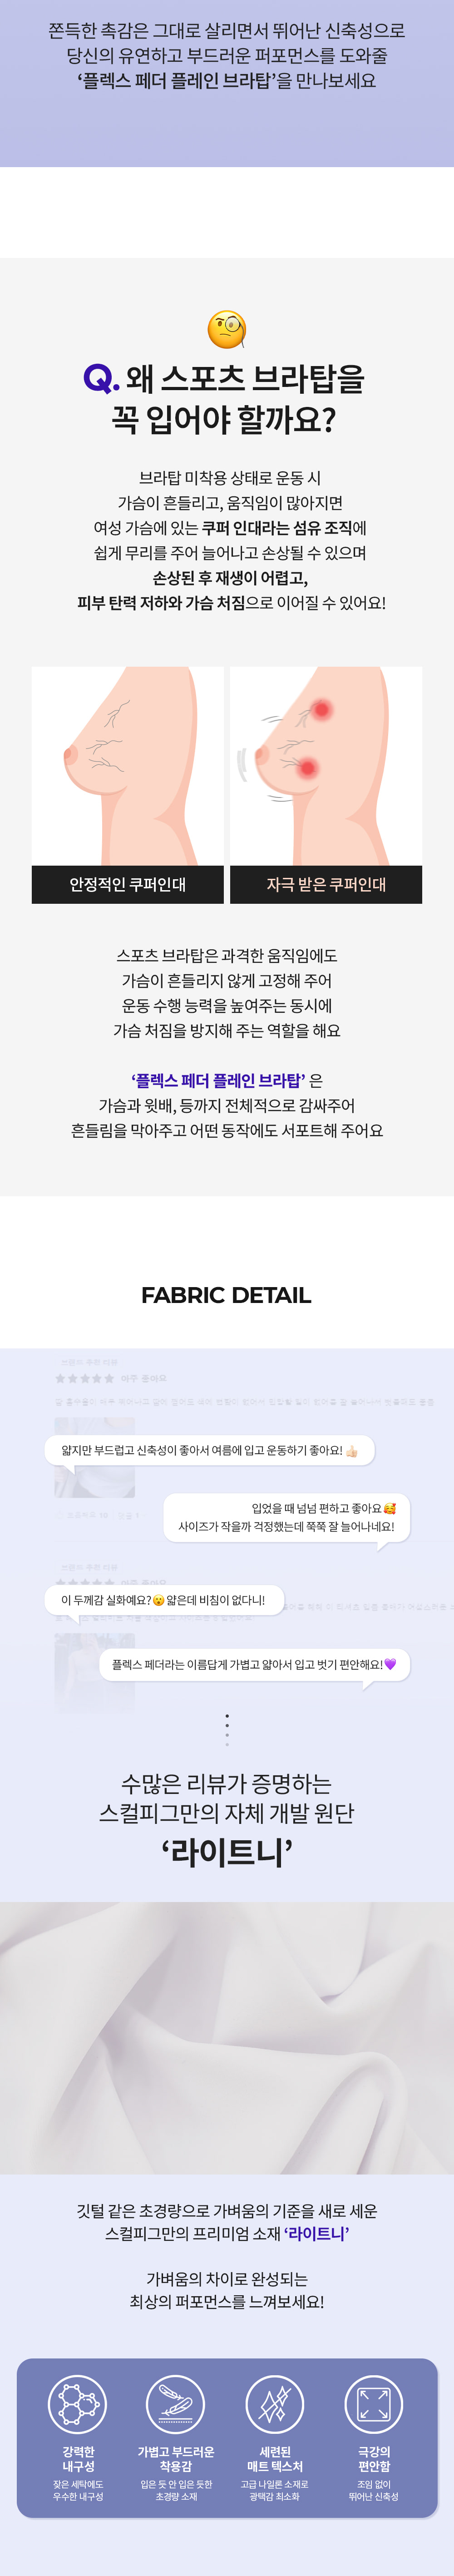Click the faded star rating above first review

pos(85,1378)
